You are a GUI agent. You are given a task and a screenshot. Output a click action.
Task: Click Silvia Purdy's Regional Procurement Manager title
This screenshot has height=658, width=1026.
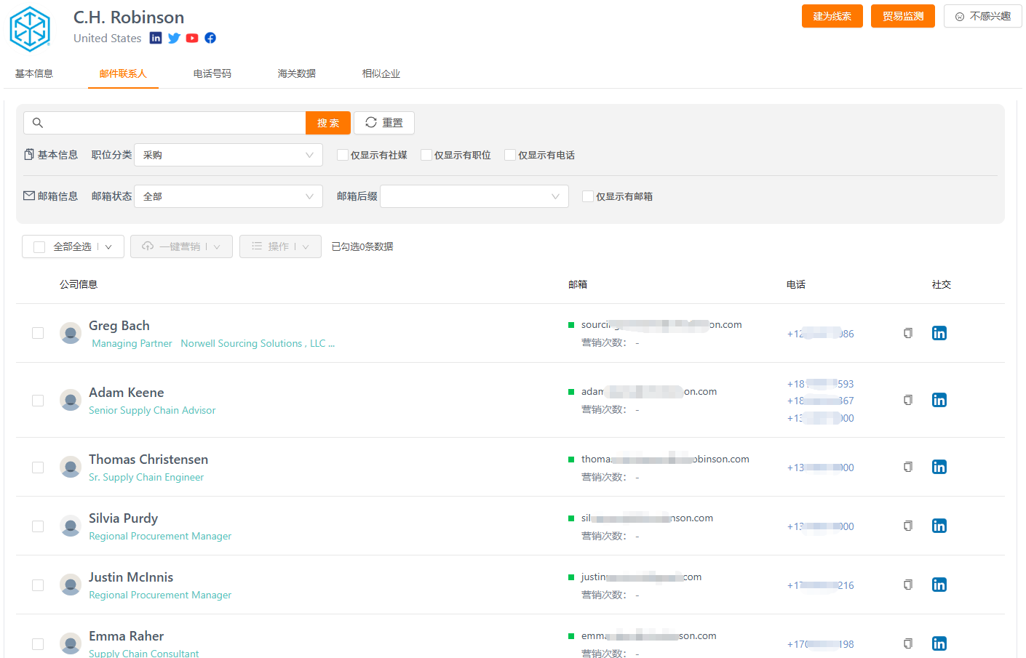[x=160, y=536]
